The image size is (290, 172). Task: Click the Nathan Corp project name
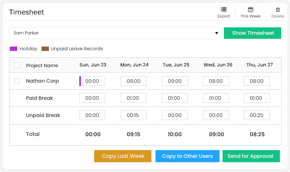pyautogui.click(x=42, y=81)
